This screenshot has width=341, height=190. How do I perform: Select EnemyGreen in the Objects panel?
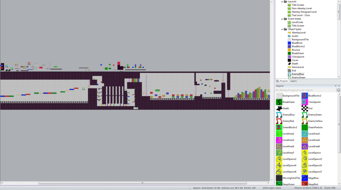click(x=312, y=115)
